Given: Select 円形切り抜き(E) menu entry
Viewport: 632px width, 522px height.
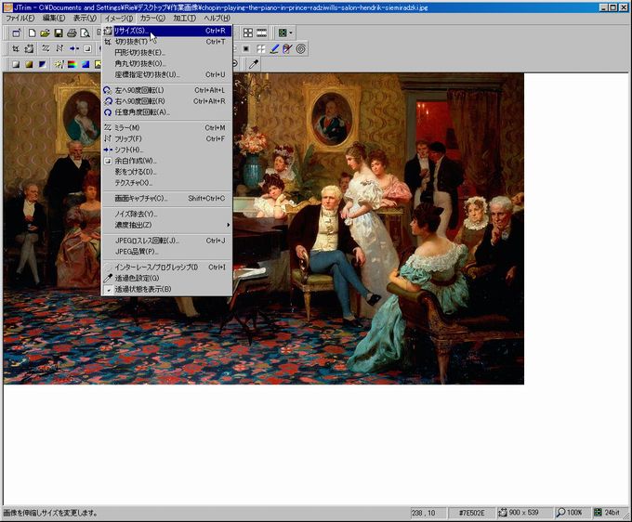Looking at the screenshot, I should coord(167,52).
